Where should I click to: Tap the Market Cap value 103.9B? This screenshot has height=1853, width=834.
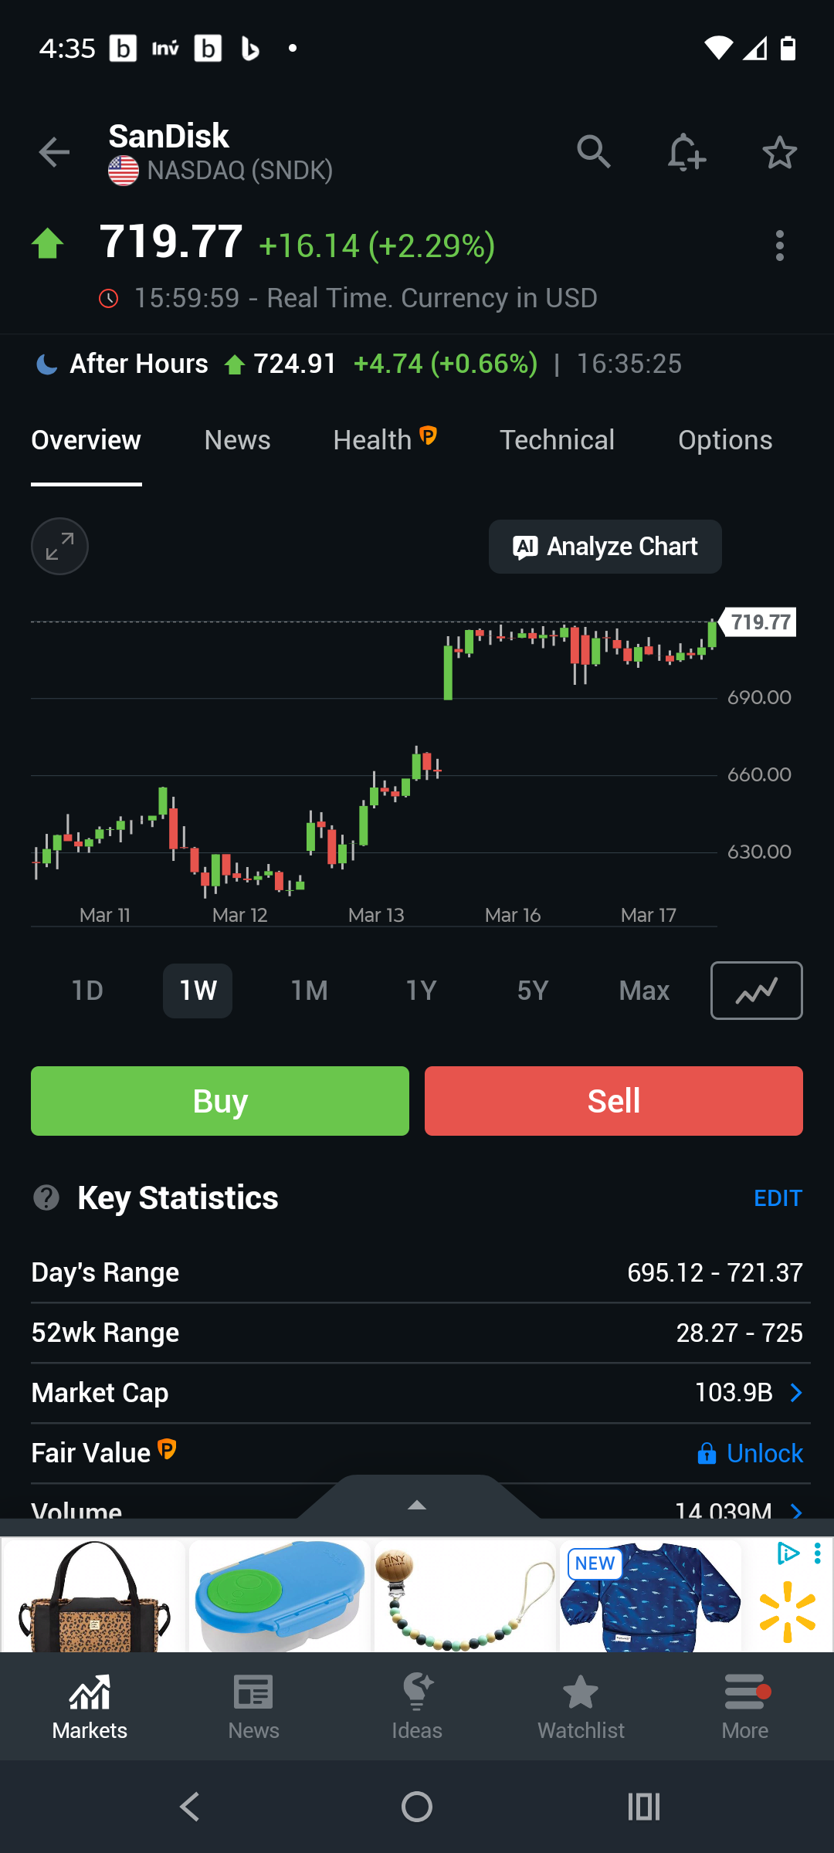[x=734, y=1393]
